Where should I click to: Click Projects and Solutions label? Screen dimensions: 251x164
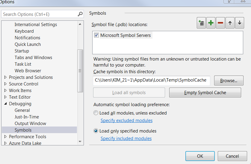click(31, 77)
